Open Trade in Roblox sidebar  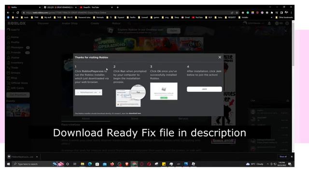click(13, 68)
